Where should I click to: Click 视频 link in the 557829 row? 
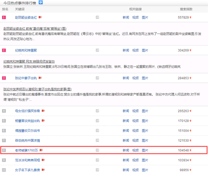135,17
